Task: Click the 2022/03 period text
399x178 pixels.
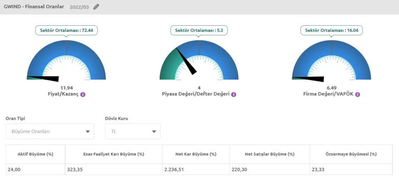Action: point(79,7)
